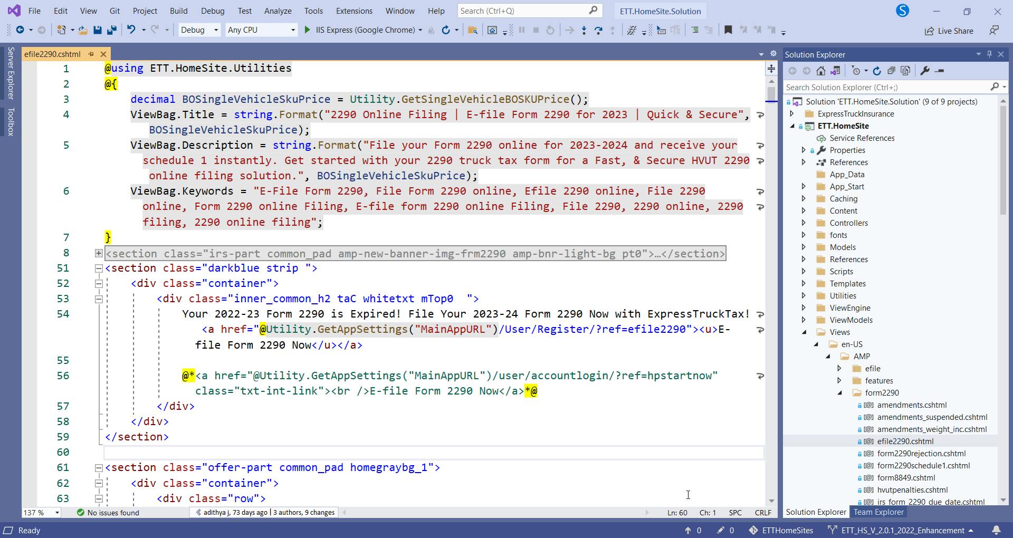Open the Analyze menu

[x=278, y=11]
